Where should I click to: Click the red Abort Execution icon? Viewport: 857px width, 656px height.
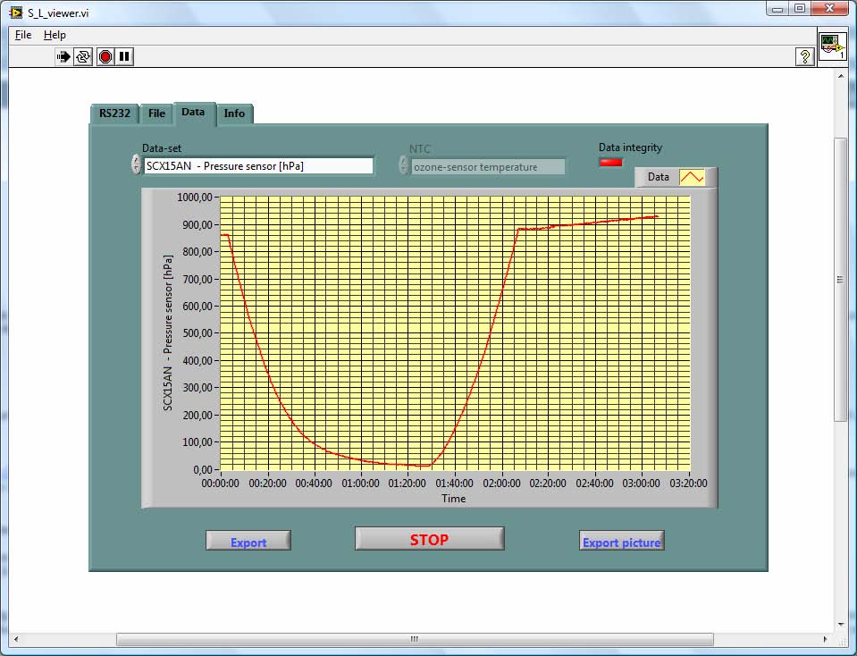coord(105,56)
